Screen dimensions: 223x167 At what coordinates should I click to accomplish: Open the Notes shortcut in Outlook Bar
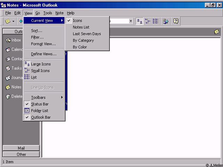coord(13,87)
